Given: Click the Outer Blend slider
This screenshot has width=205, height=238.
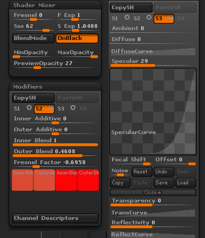Looking at the screenshot, I should tap(55, 153).
